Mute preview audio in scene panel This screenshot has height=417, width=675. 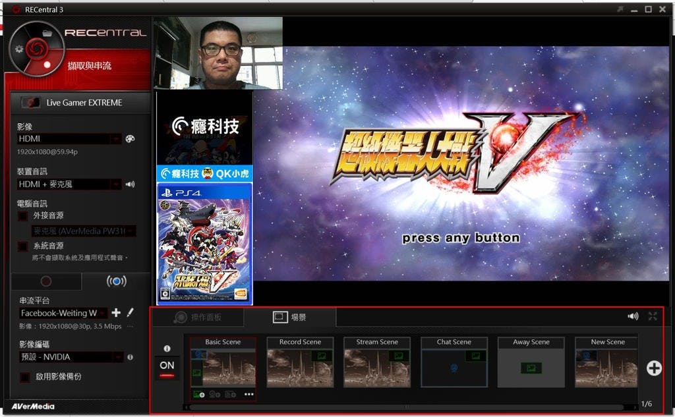point(633,316)
